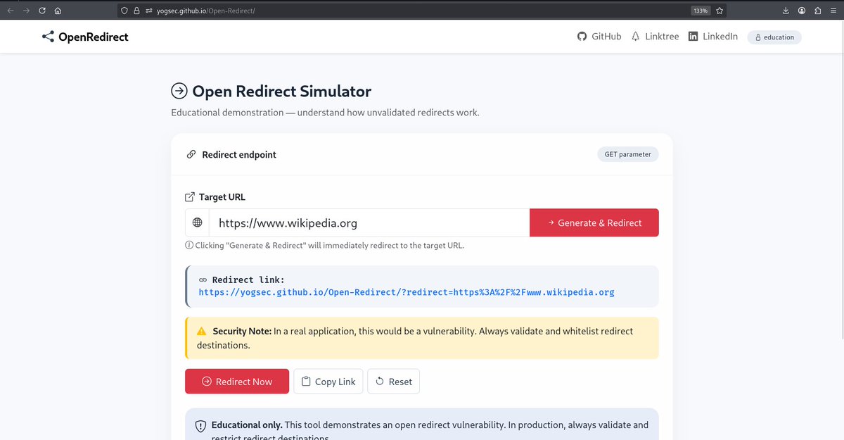Screen dimensions: 844x440
Task: Reset zoom using the 133% badge
Action: coord(701,11)
